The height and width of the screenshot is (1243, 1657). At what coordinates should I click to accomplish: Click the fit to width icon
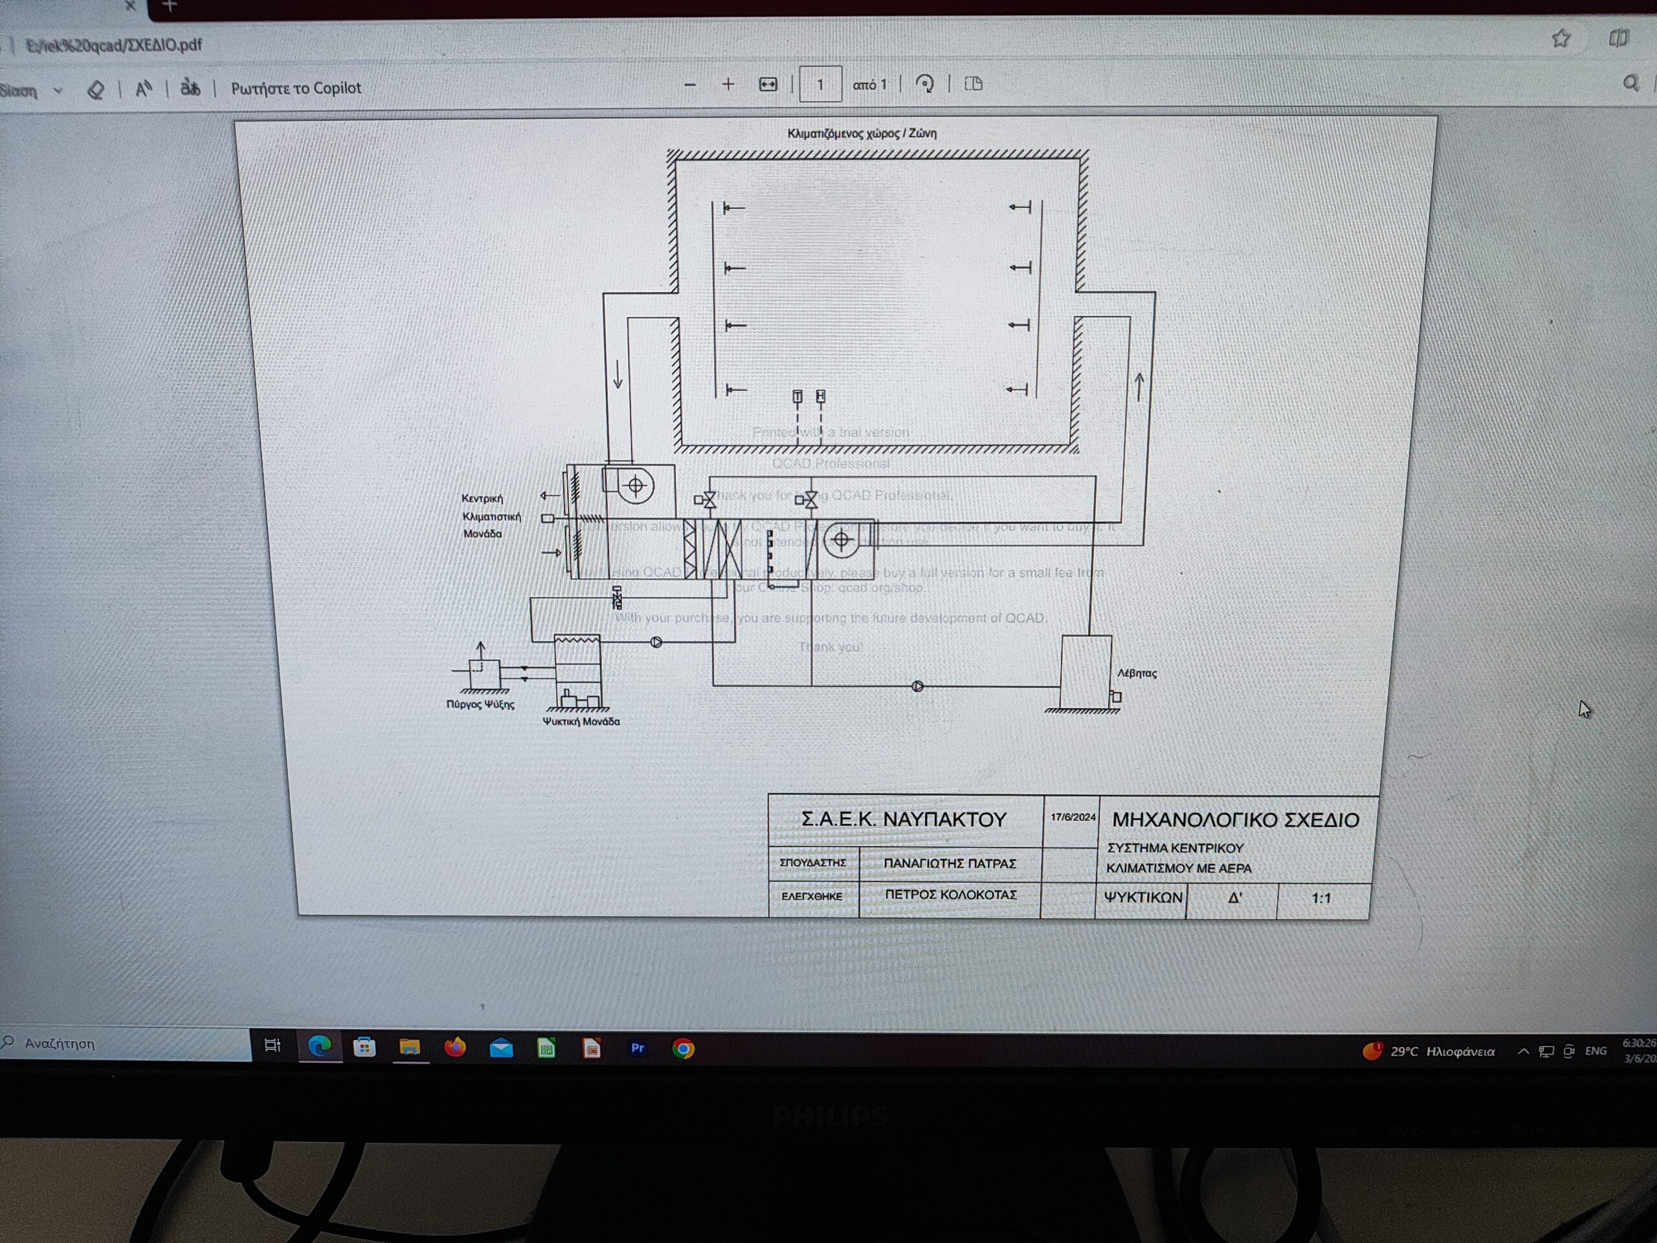768,84
